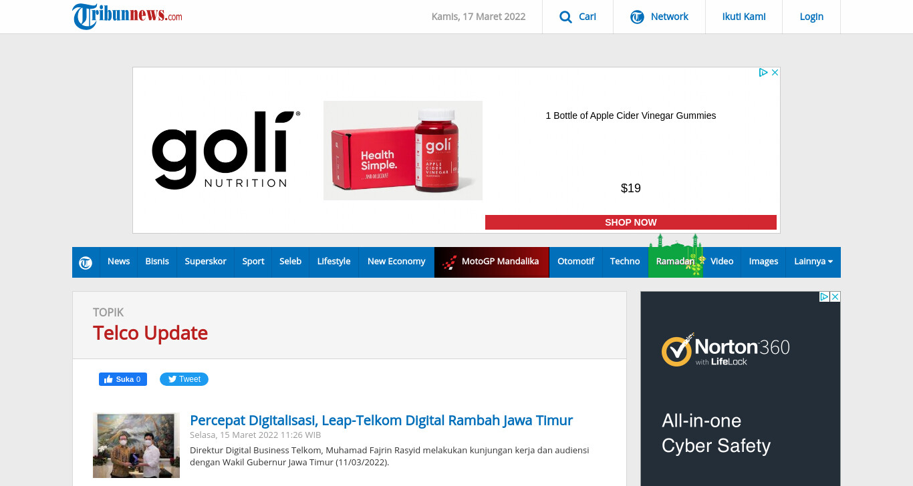Open the Images section

[x=763, y=262]
